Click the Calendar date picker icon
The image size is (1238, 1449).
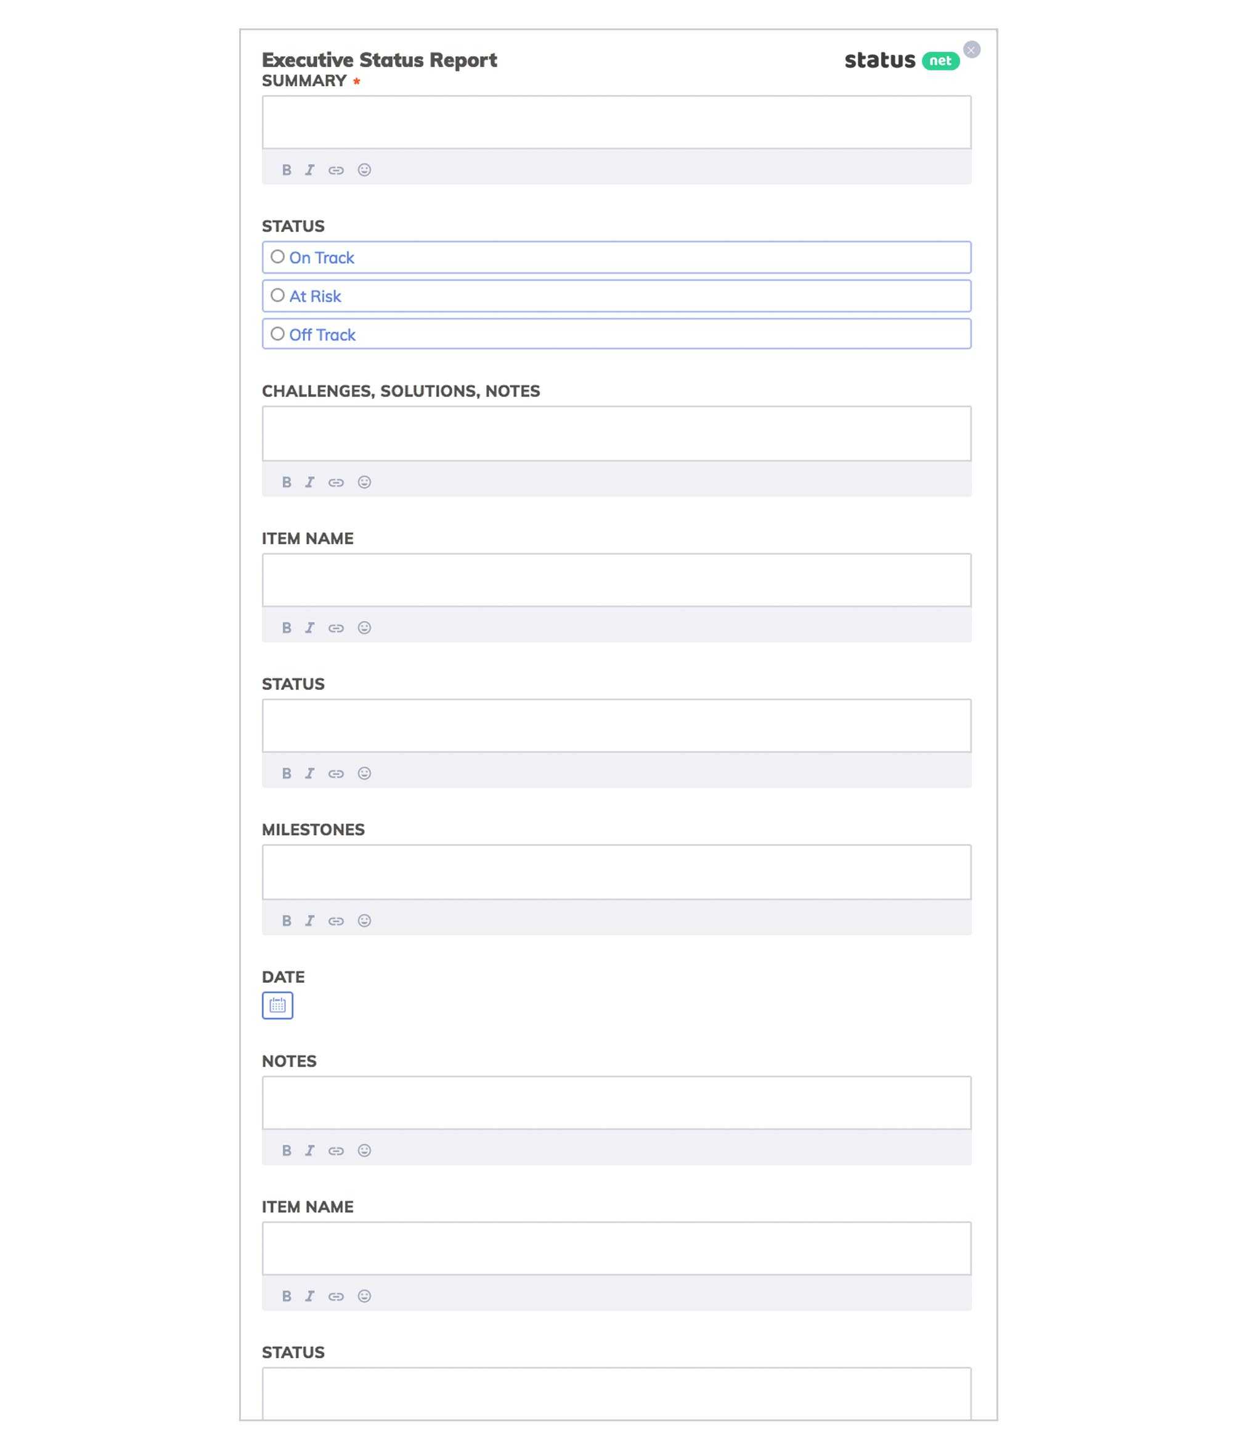(x=277, y=1004)
